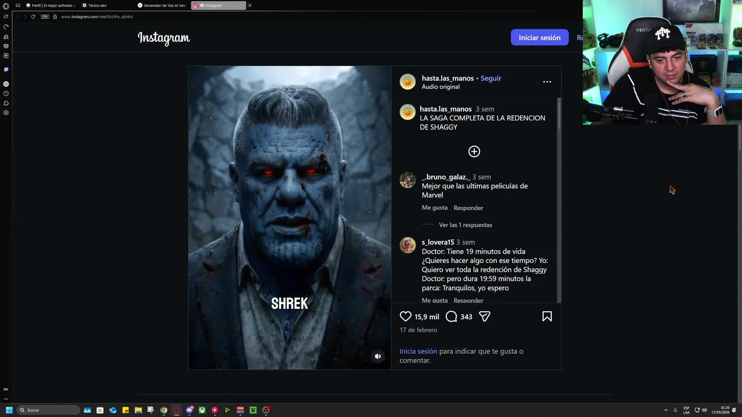Open the notifications bell in the system tray
This screenshot has width=742, height=417.
(x=735, y=410)
